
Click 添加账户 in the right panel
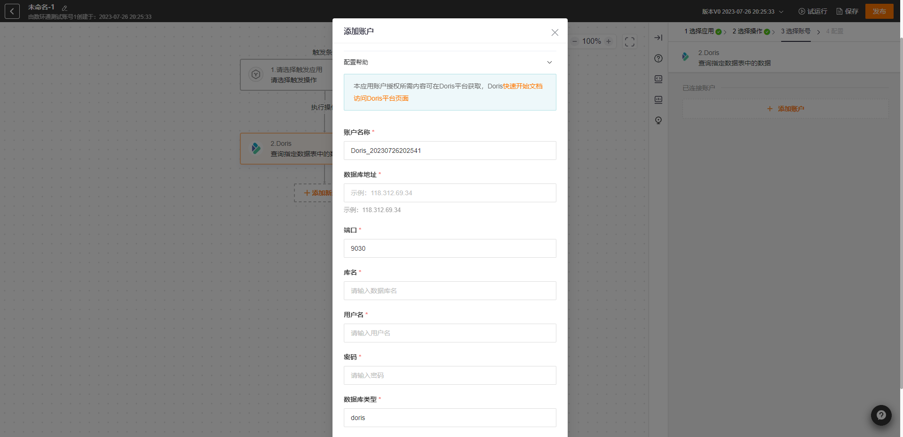(785, 109)
